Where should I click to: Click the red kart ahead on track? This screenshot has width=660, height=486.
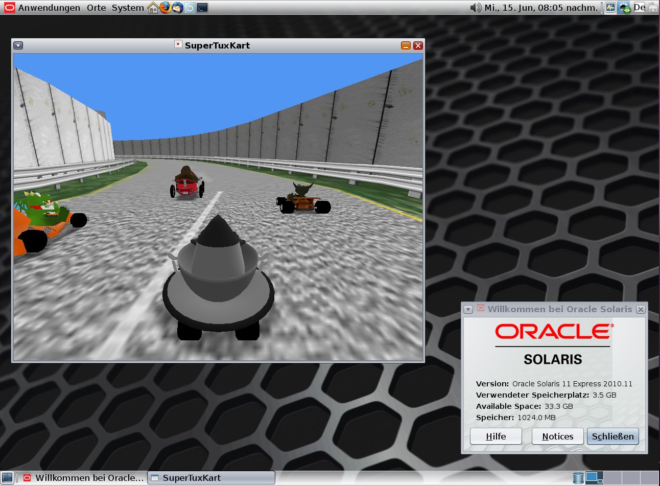pyautogui.click(x=187, y=182)
